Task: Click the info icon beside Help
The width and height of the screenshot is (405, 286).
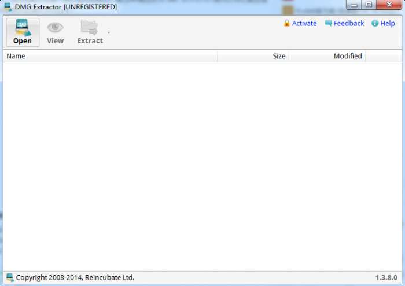Action: (x=375, y=23)
